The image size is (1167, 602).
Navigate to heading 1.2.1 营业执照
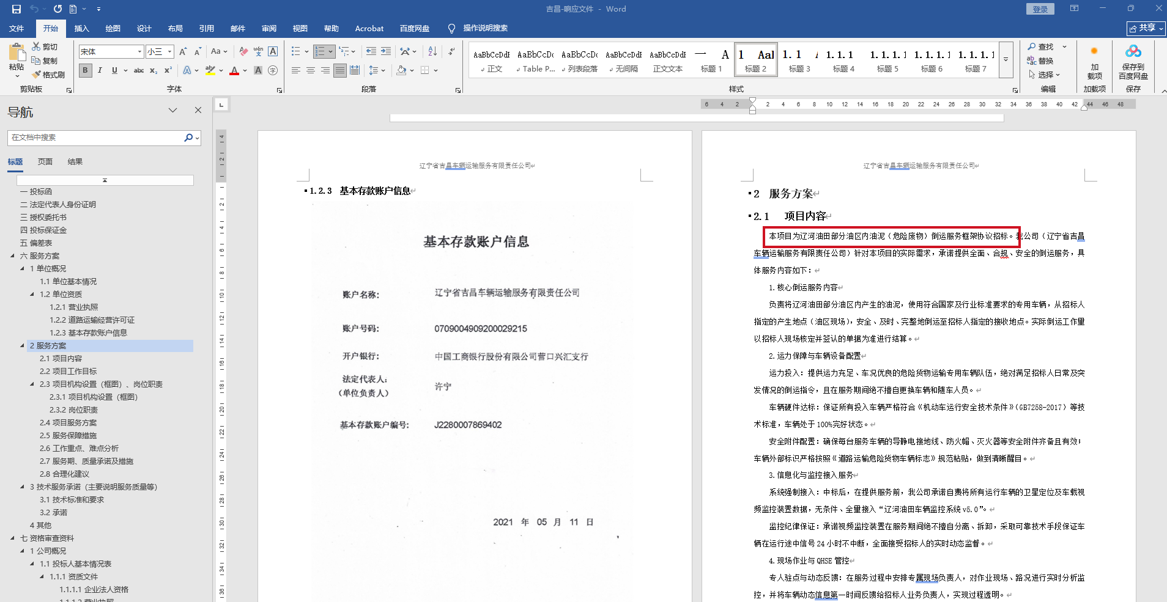point(74,307)
